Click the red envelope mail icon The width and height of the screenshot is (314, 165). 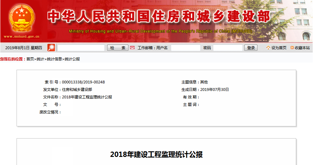point(132,48)
